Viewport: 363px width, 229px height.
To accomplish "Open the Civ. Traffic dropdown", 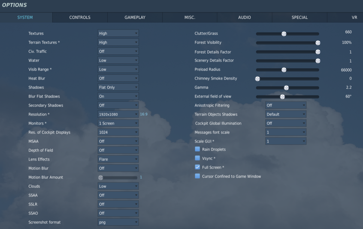I will click(x=118, y=51).
